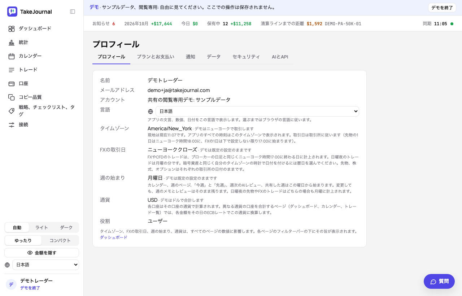Open the 口座 accounts page
The width and height of the screenshot is (462, 296).
42,83
